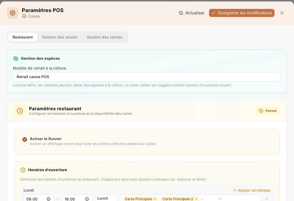Screen dimensions: 294x201
Task: Select the Restaurant tab
Action: pos(23,37)
